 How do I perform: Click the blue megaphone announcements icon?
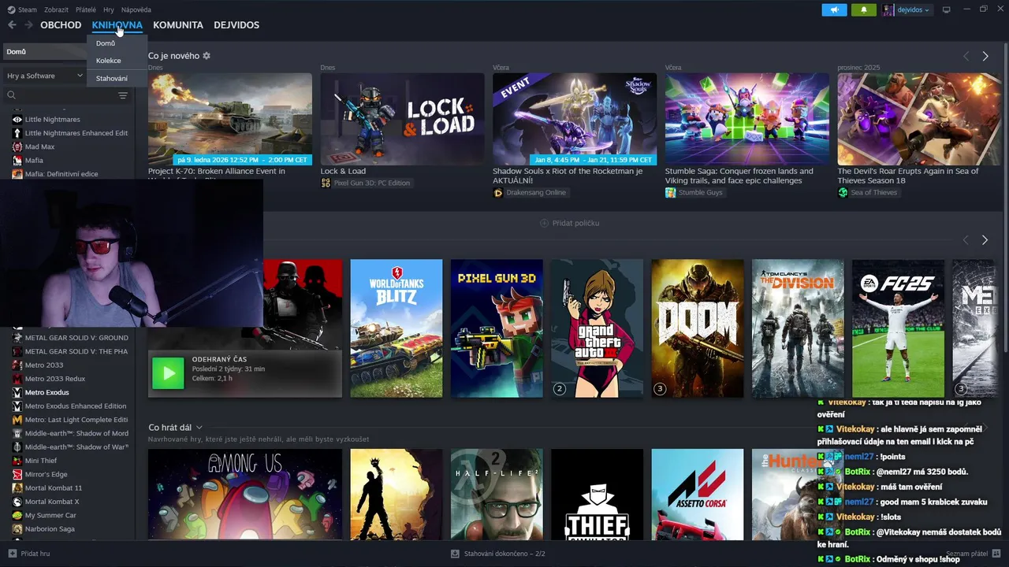point(834,9)
